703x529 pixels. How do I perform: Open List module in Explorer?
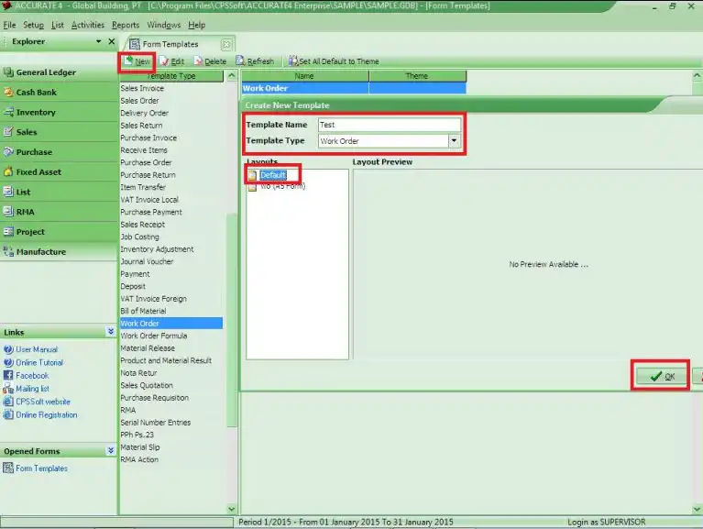(59, 192)
